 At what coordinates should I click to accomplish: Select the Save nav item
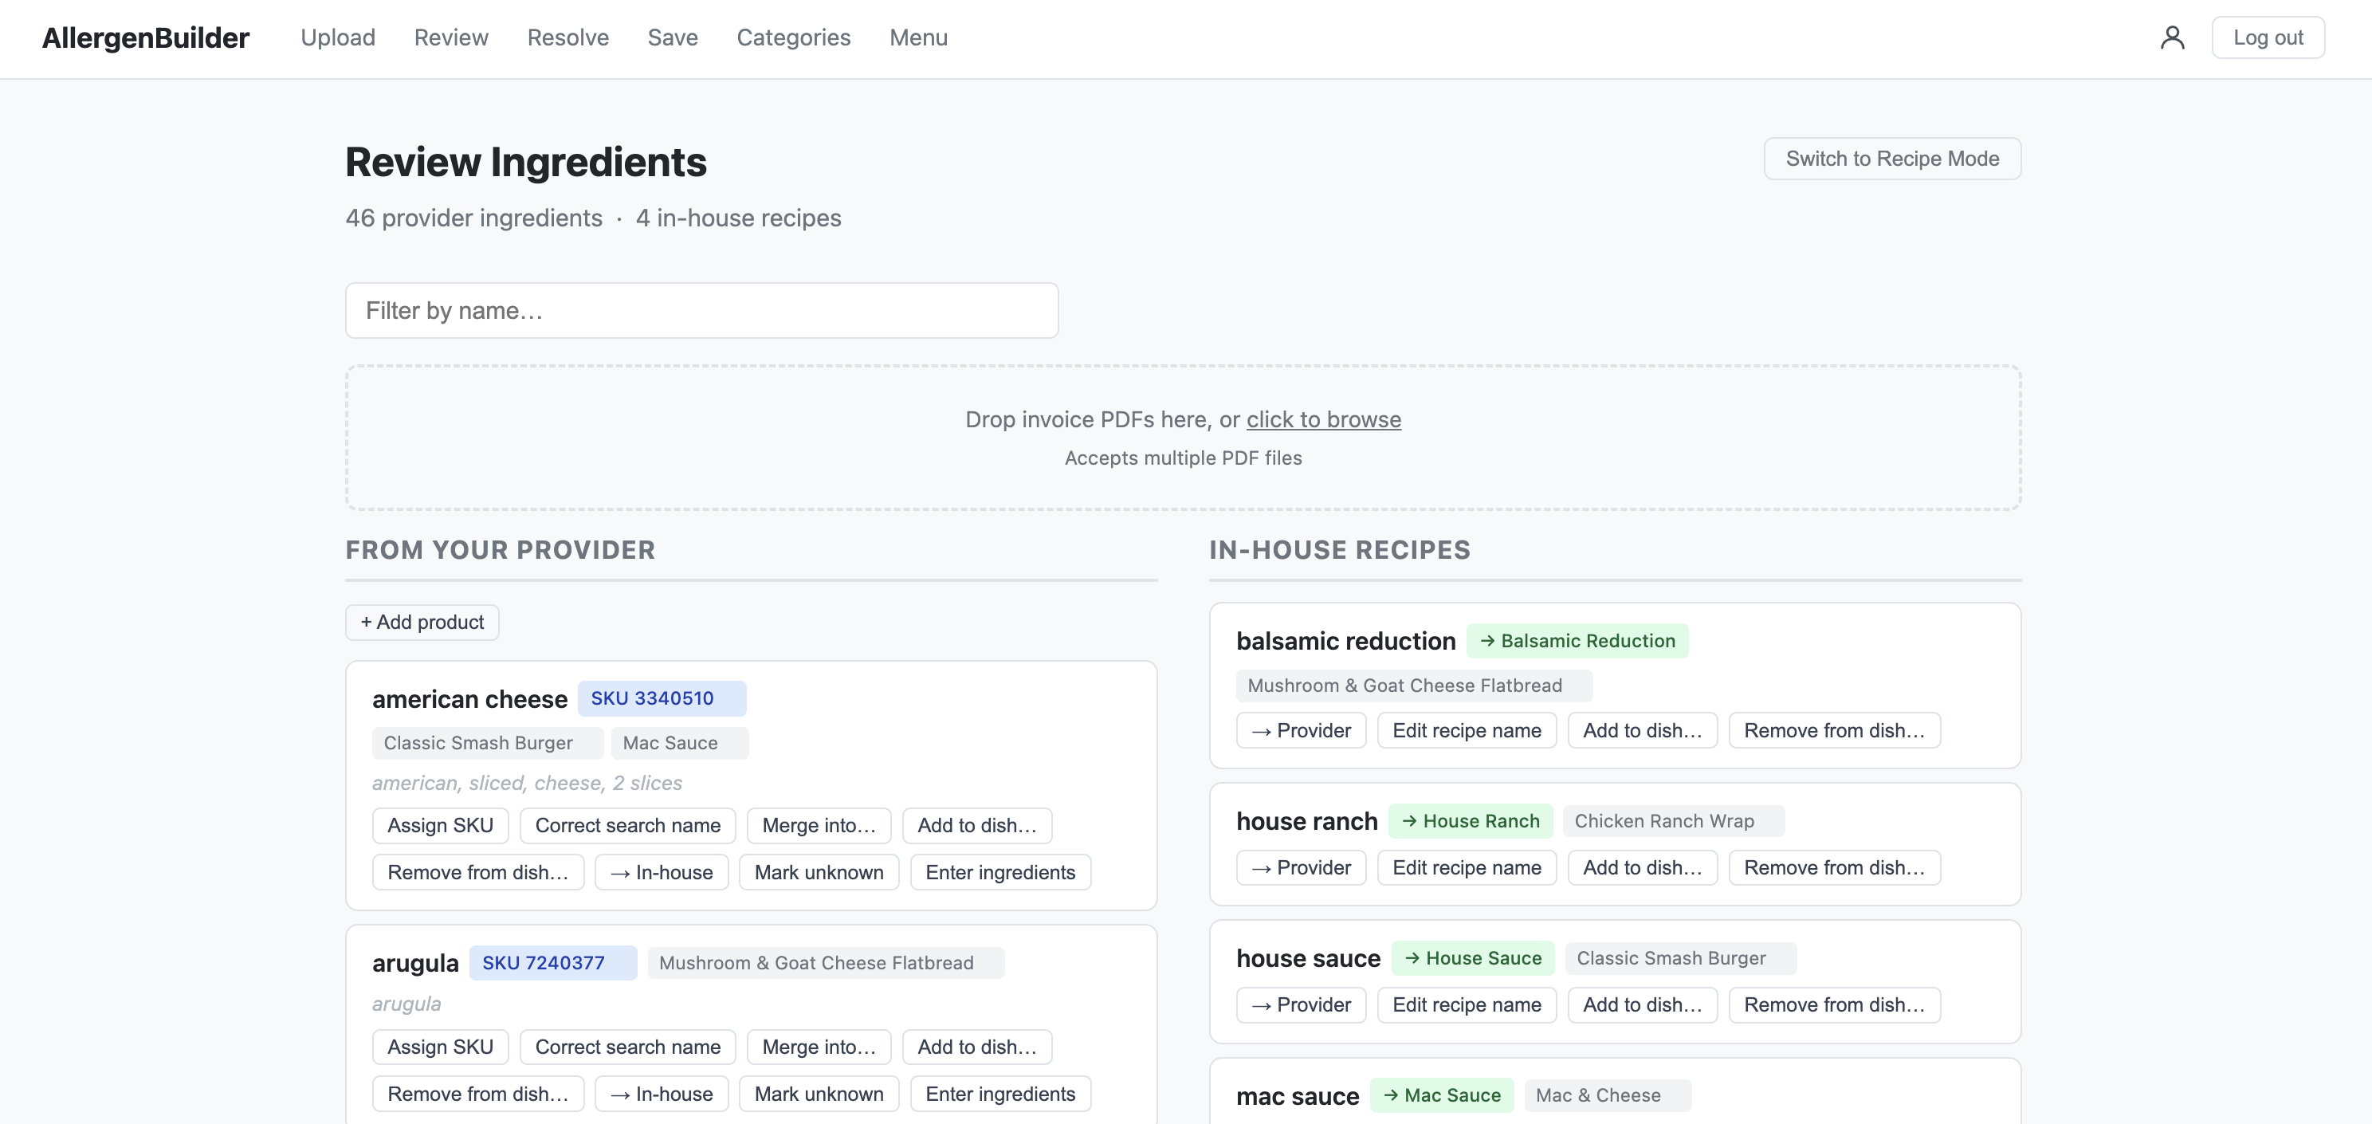[x=674, y=37]
